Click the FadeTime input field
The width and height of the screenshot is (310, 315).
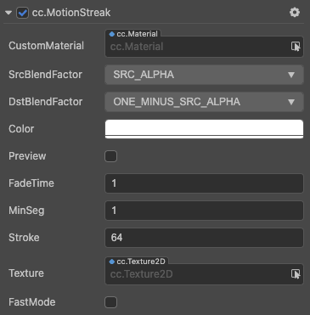pos(204,183)
